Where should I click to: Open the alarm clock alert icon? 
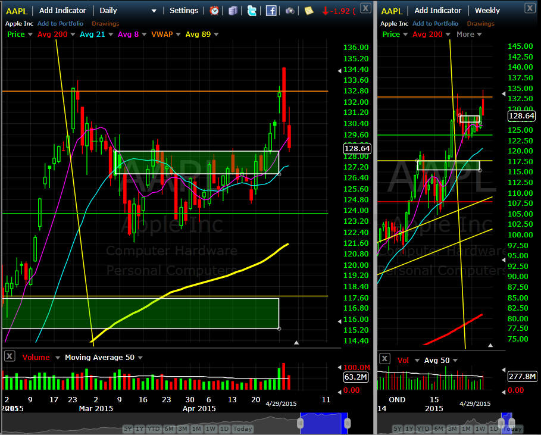tap(214, 11)
